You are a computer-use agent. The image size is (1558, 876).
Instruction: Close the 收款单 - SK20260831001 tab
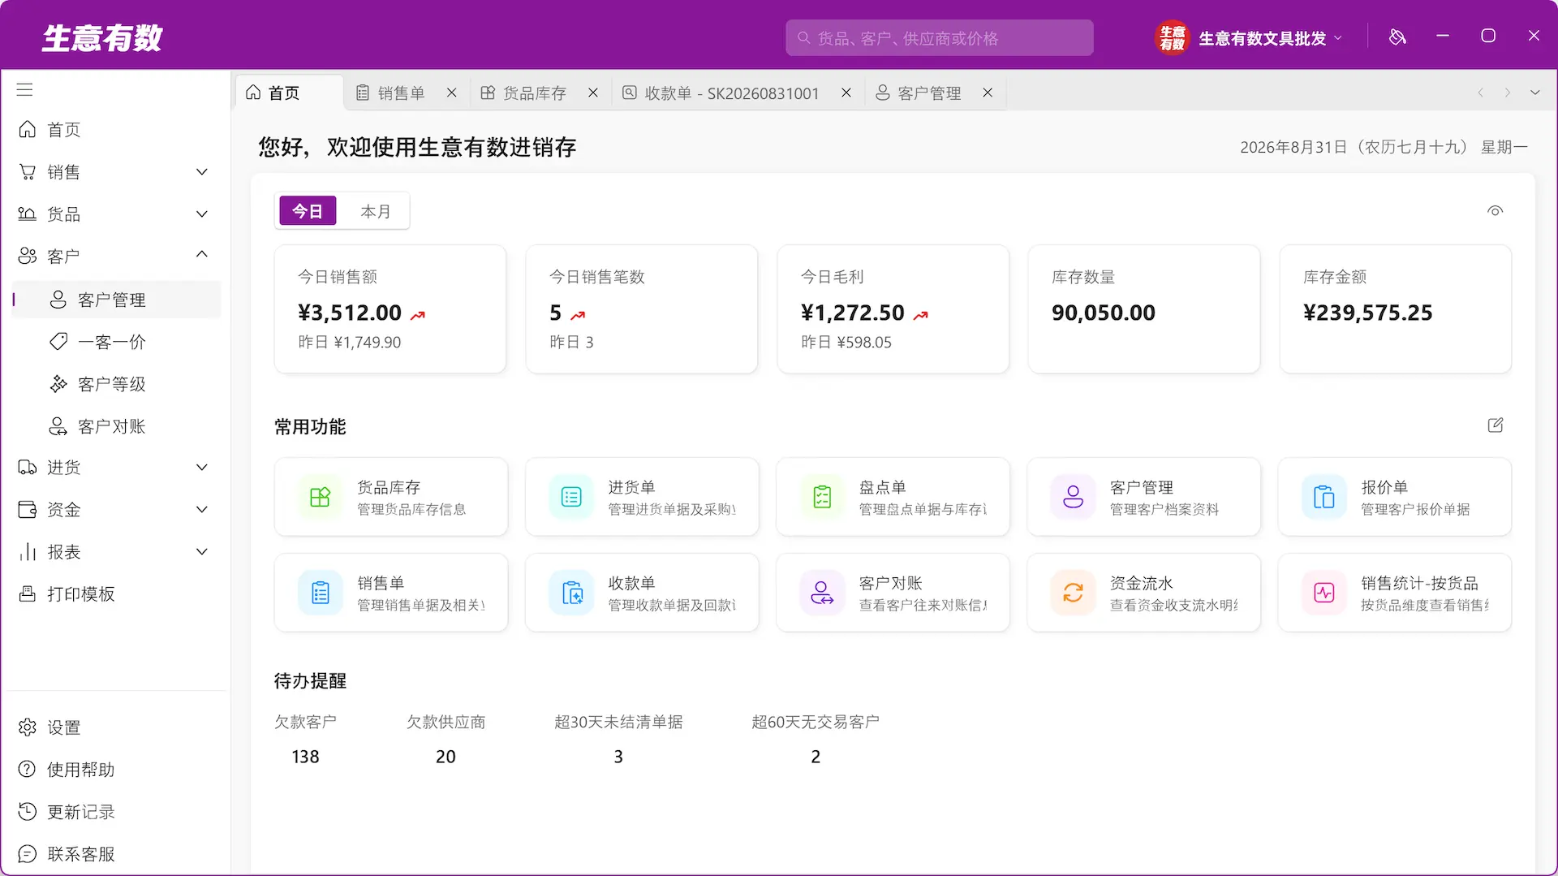click(846, 93)
